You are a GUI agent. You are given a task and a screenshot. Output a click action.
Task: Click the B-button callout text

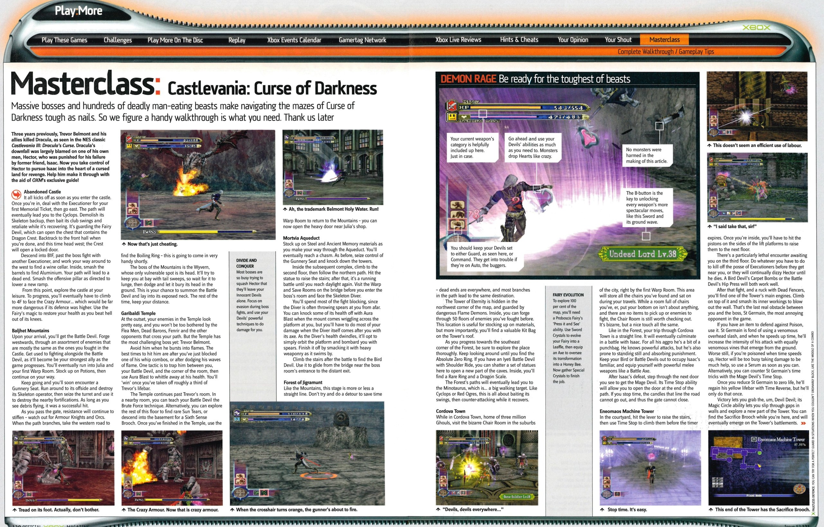pos(647,207)
